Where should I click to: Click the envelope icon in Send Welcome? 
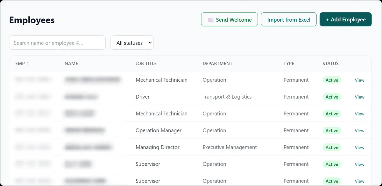click(x=211, y=20)
